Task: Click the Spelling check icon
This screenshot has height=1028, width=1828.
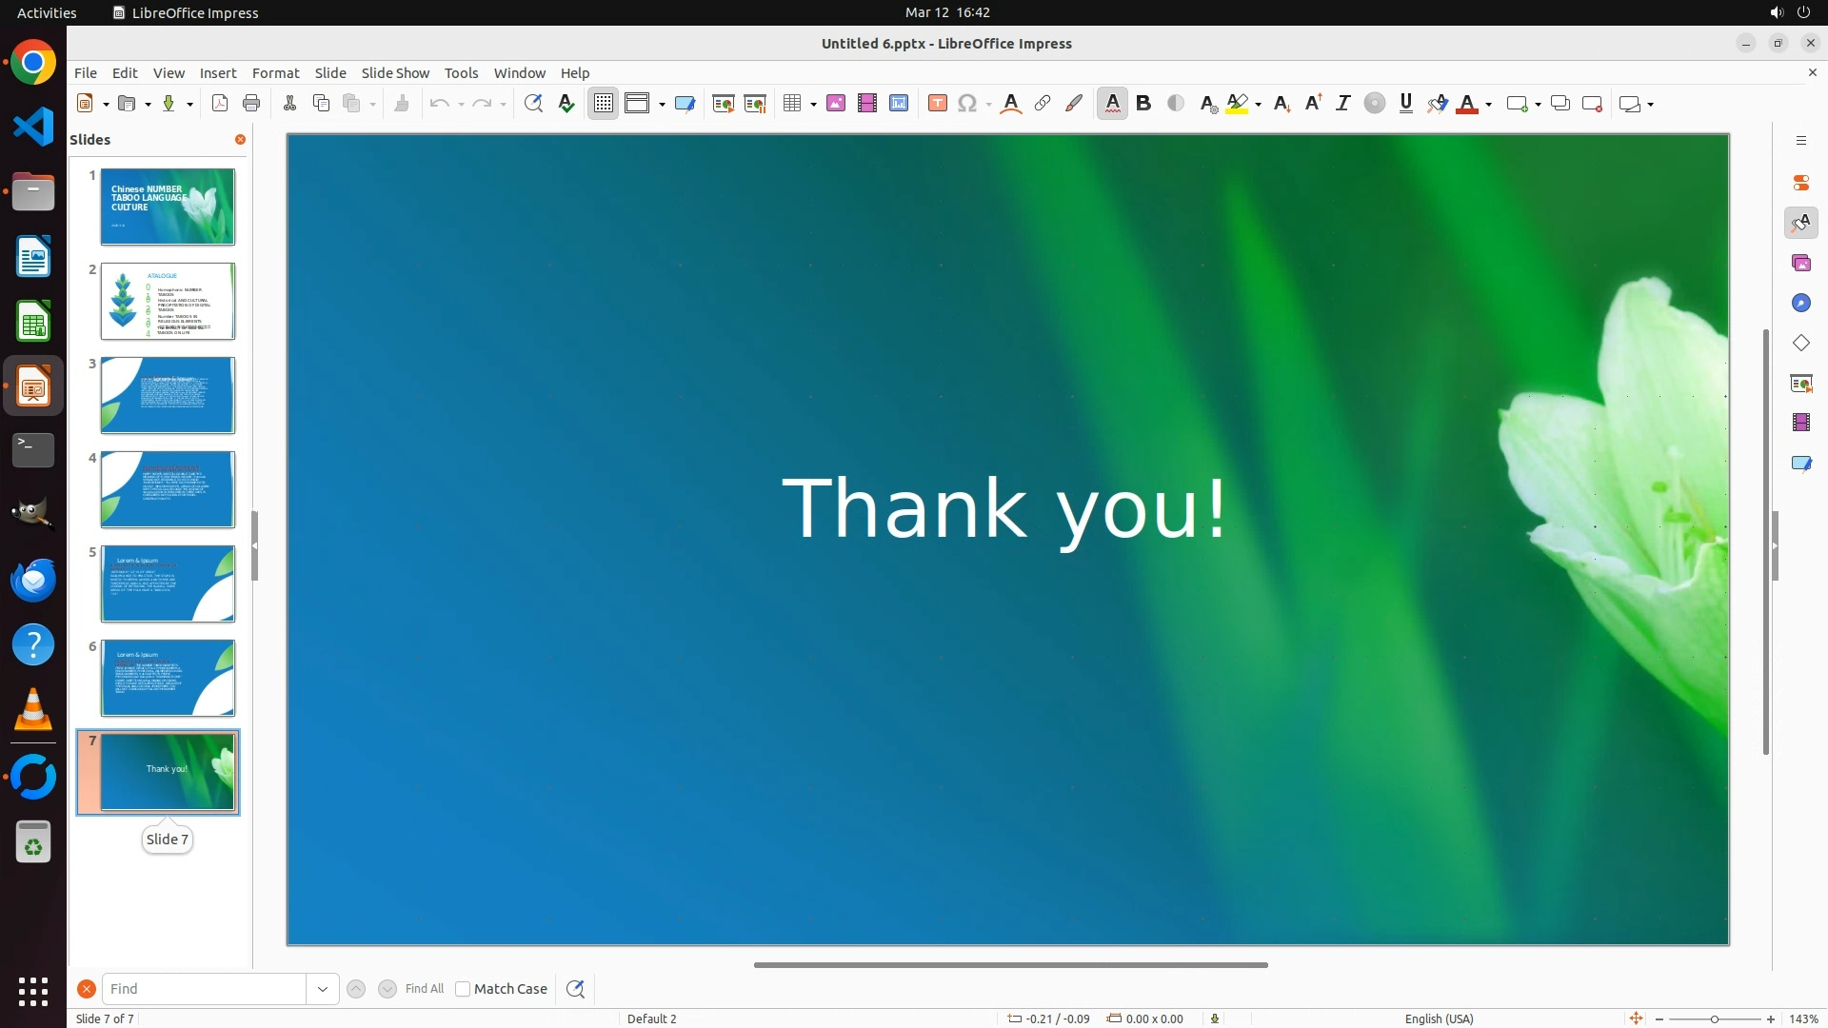Action: coord(566,104)
